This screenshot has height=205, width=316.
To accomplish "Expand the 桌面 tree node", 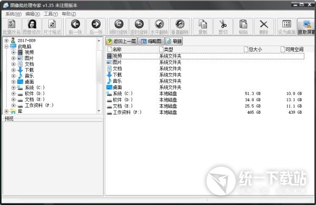I will click(13, 82).
